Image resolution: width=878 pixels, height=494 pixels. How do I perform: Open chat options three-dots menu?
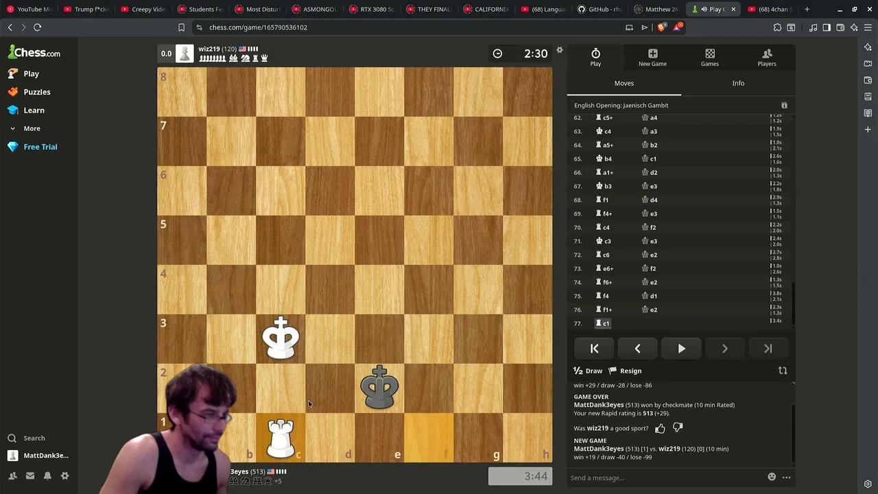(x=787, y=478)
